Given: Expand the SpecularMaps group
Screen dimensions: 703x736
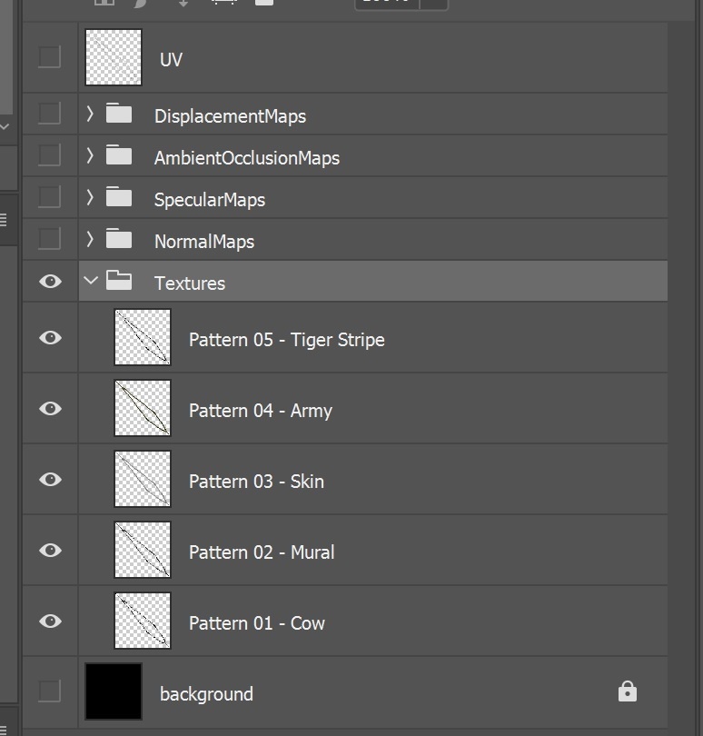Looking at the screenshot, I should tap(90, 198).
